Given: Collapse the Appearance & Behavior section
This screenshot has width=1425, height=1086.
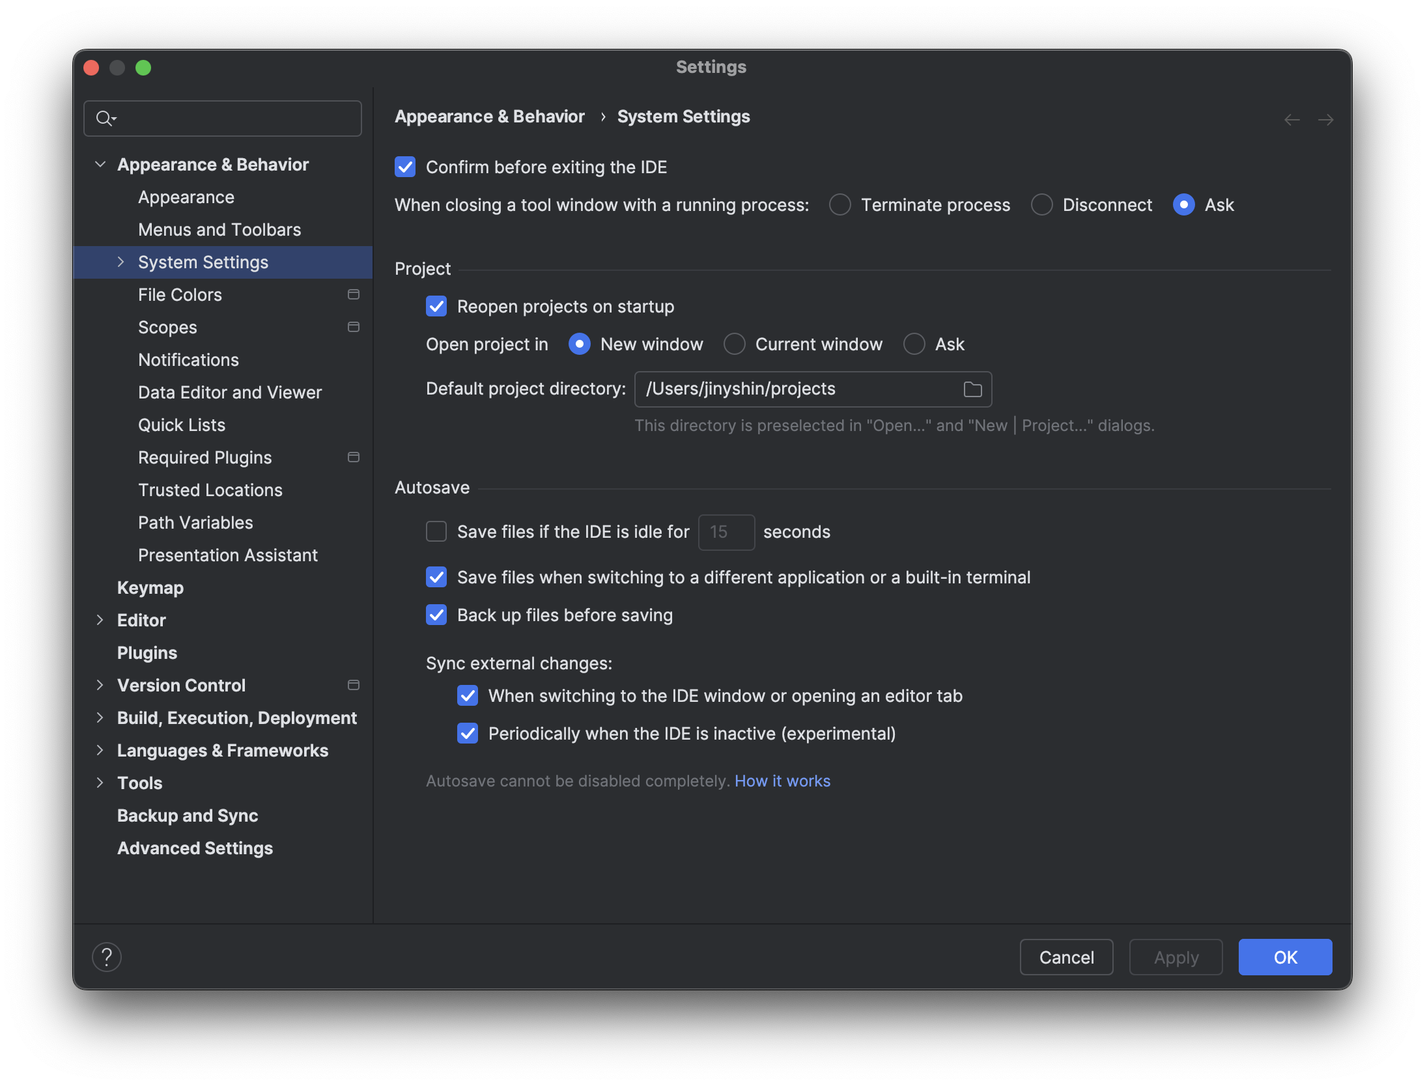Looking at the screenshot, I should click(100, 165).
